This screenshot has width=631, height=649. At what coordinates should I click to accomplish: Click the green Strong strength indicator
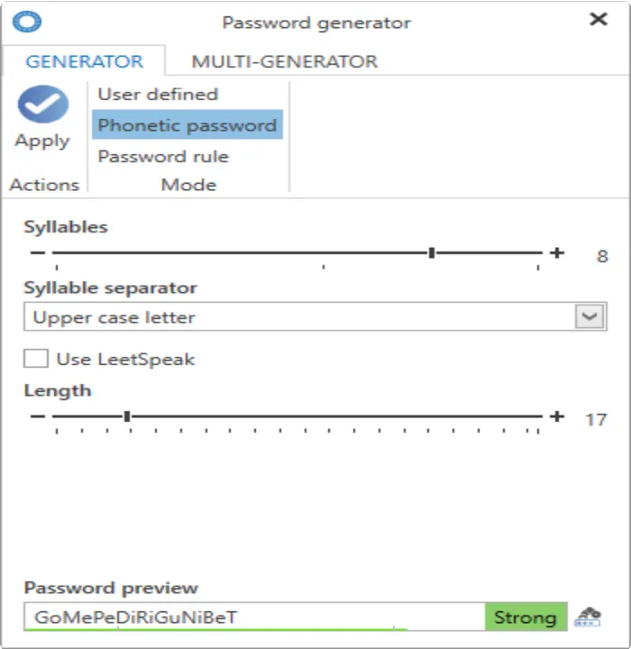click(x=526, y=617)
